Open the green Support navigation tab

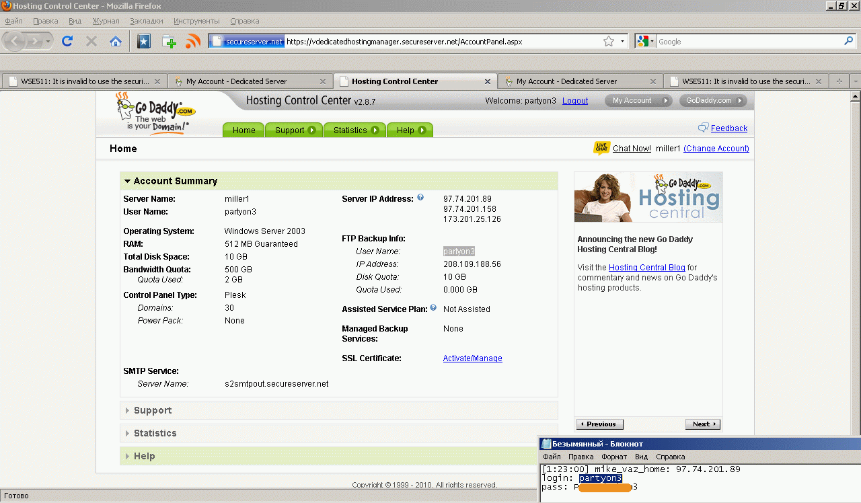click(x=294, y=130)
